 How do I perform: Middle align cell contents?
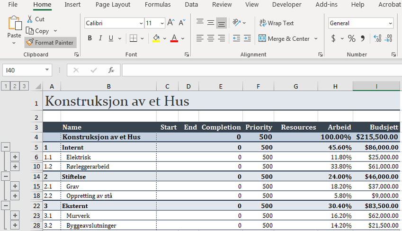pyautogui.click(x=211, y=23)
